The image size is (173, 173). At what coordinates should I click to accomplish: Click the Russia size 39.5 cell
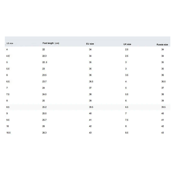(163, 107)
